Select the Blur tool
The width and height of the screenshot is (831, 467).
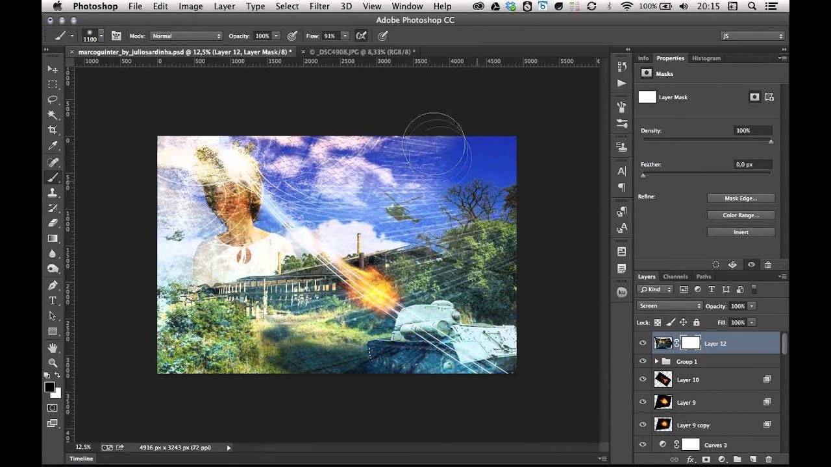[53, 254]
